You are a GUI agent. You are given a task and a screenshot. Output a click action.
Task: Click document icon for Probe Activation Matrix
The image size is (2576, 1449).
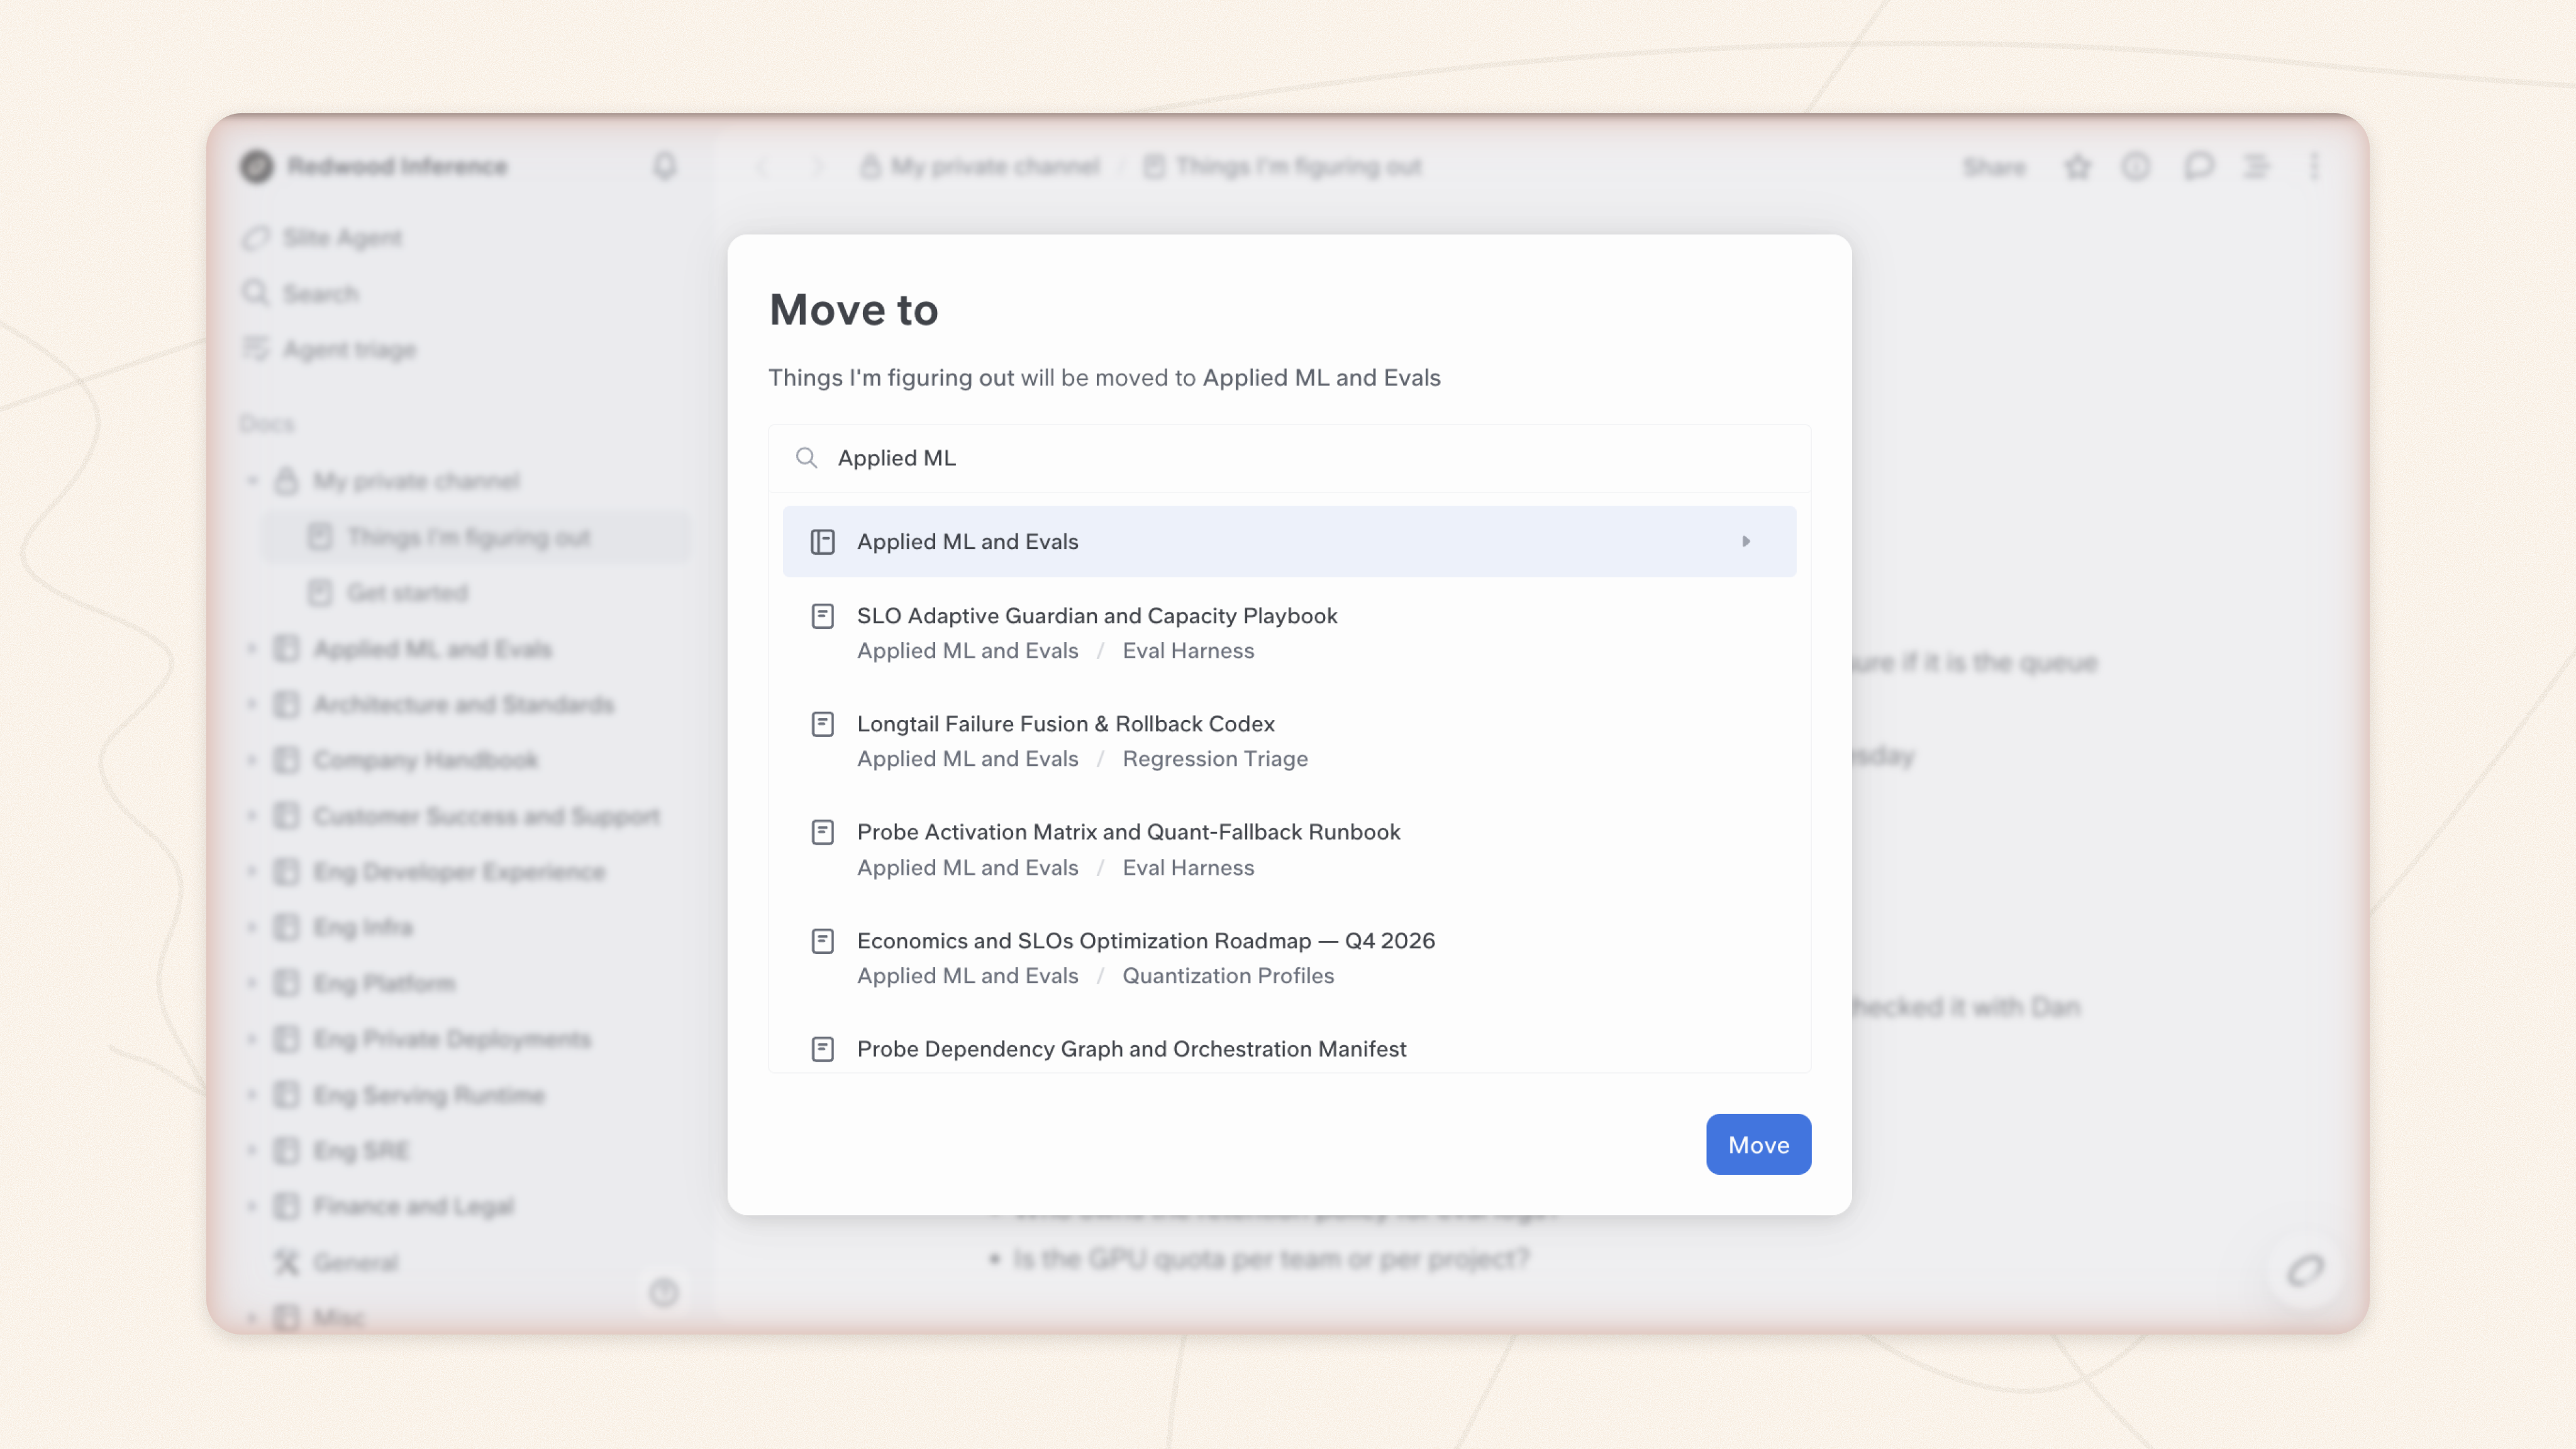(822, 832)
